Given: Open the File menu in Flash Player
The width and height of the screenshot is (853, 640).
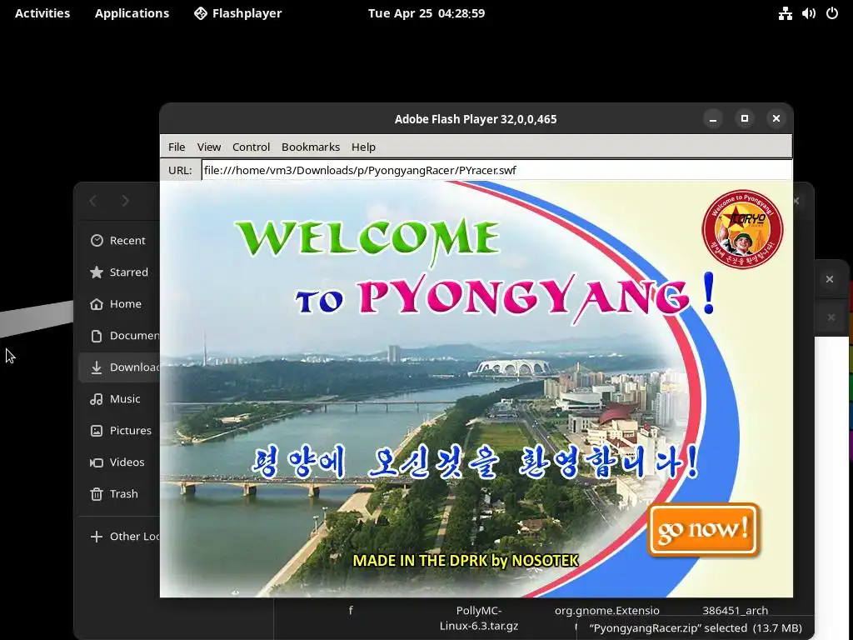Looking at the screenshot, I should (x=177, y=147).
